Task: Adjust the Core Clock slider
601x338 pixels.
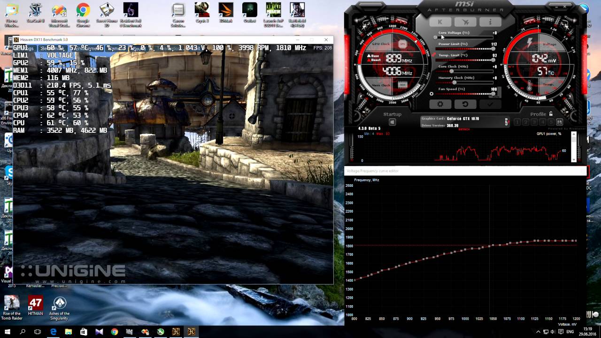Action: tap(464, 71)
